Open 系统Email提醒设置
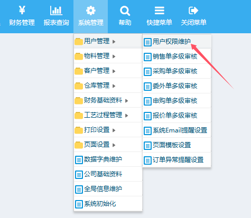This screenshot has width=251, height=218. [177, 130]
